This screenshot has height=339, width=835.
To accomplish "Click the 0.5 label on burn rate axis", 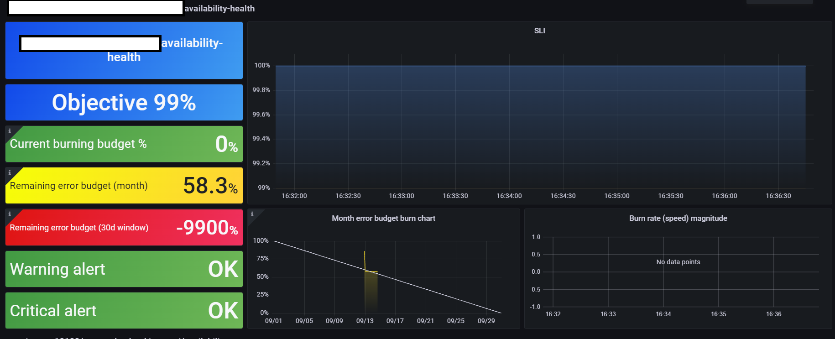I will pos(536,254).
